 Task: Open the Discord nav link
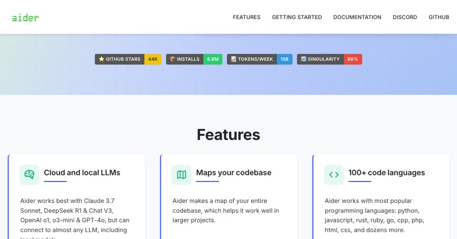click(404, 17)
